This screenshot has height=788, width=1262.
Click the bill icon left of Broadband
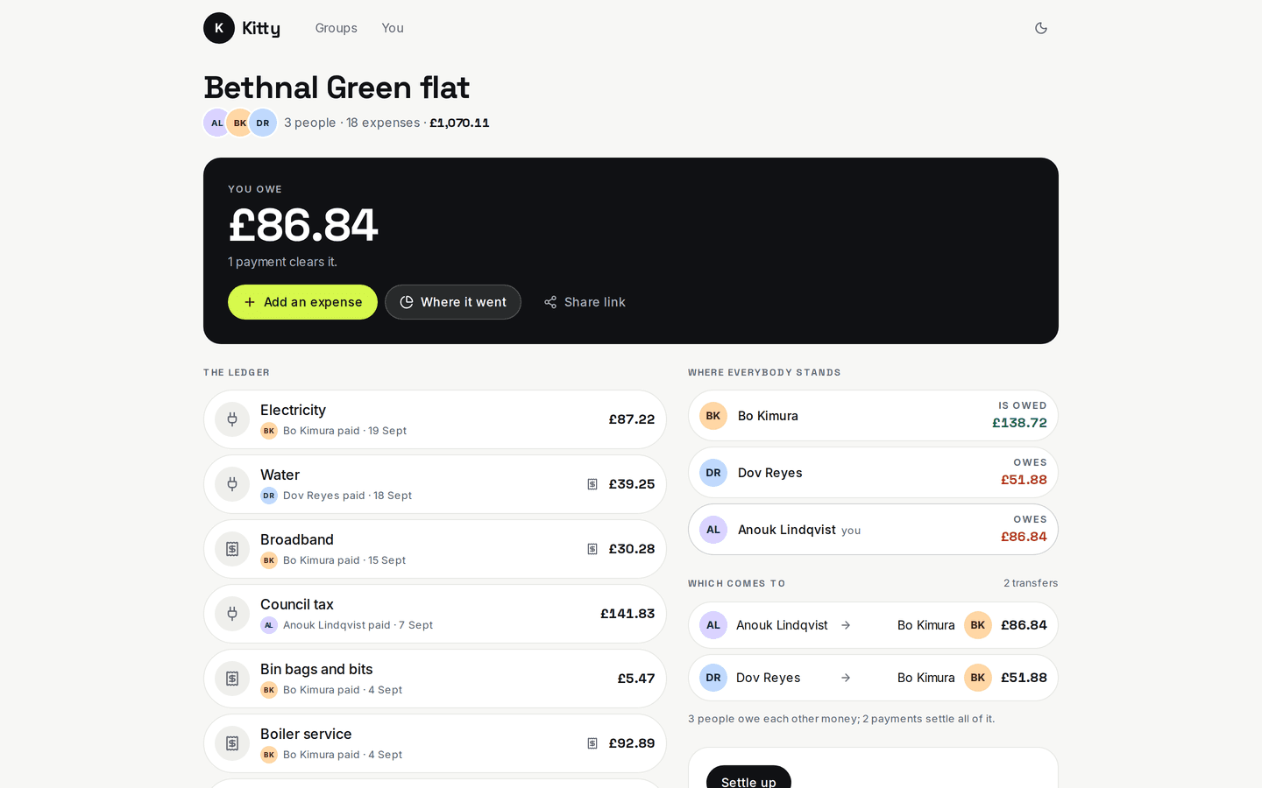[x=232, y=549]
